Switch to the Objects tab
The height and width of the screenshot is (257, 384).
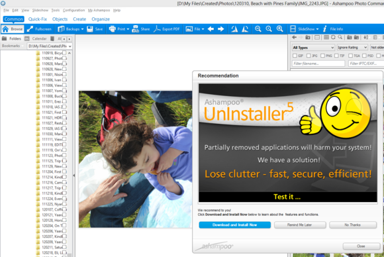coord(60,19)
